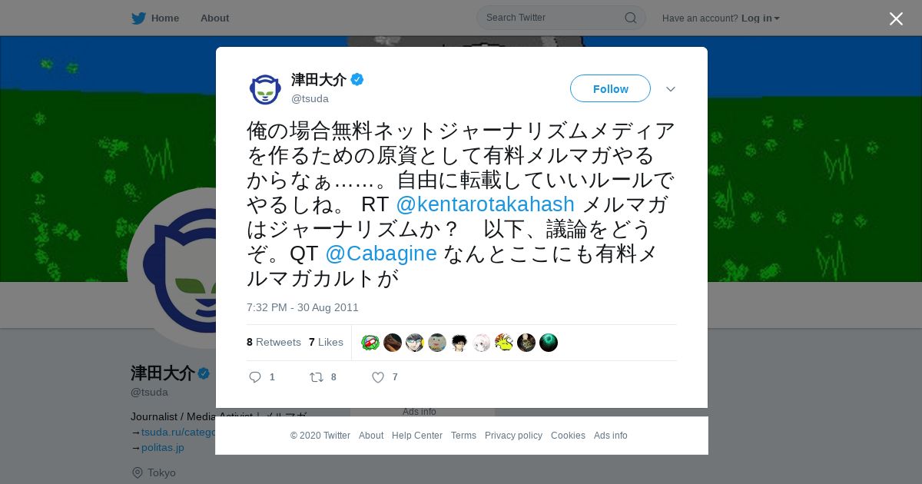
Task: Close the tweet overlay with X
Action: coord(896,18)
